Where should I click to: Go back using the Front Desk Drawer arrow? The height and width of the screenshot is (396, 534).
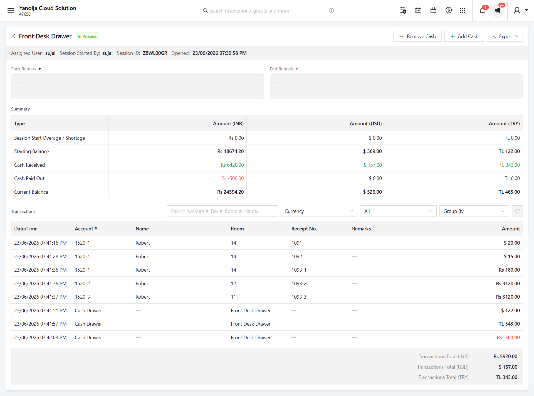[13, 36]
